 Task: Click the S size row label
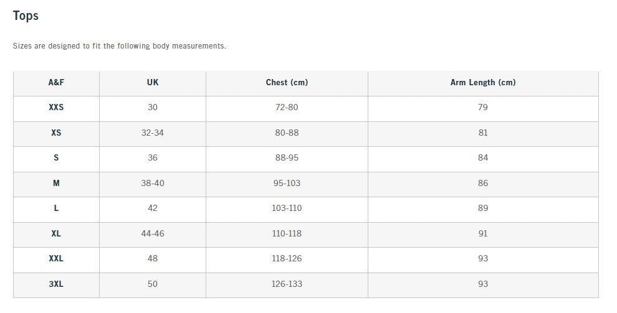coord(56,157)
